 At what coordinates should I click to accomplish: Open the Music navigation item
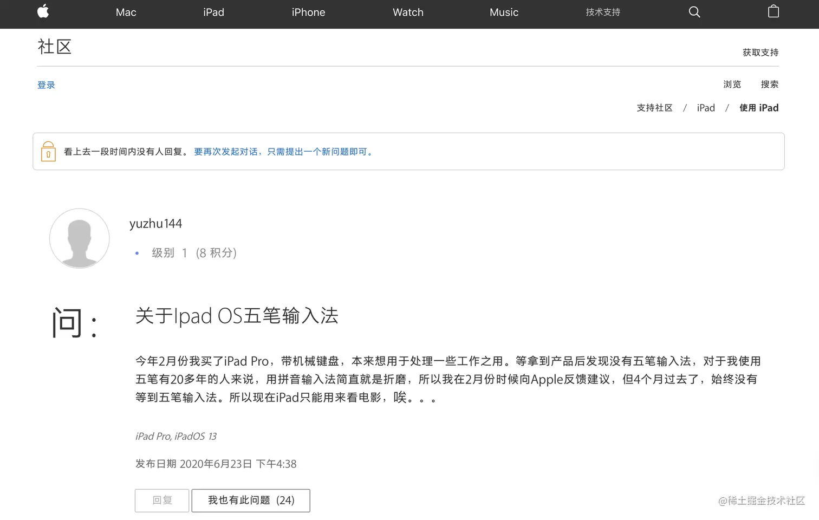click(504, 12)
